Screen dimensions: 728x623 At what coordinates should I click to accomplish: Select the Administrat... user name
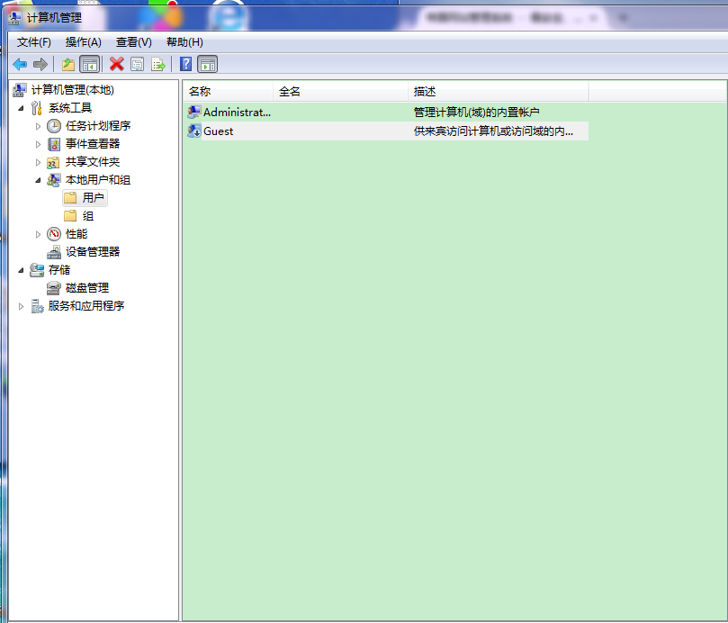pos(237,113)
